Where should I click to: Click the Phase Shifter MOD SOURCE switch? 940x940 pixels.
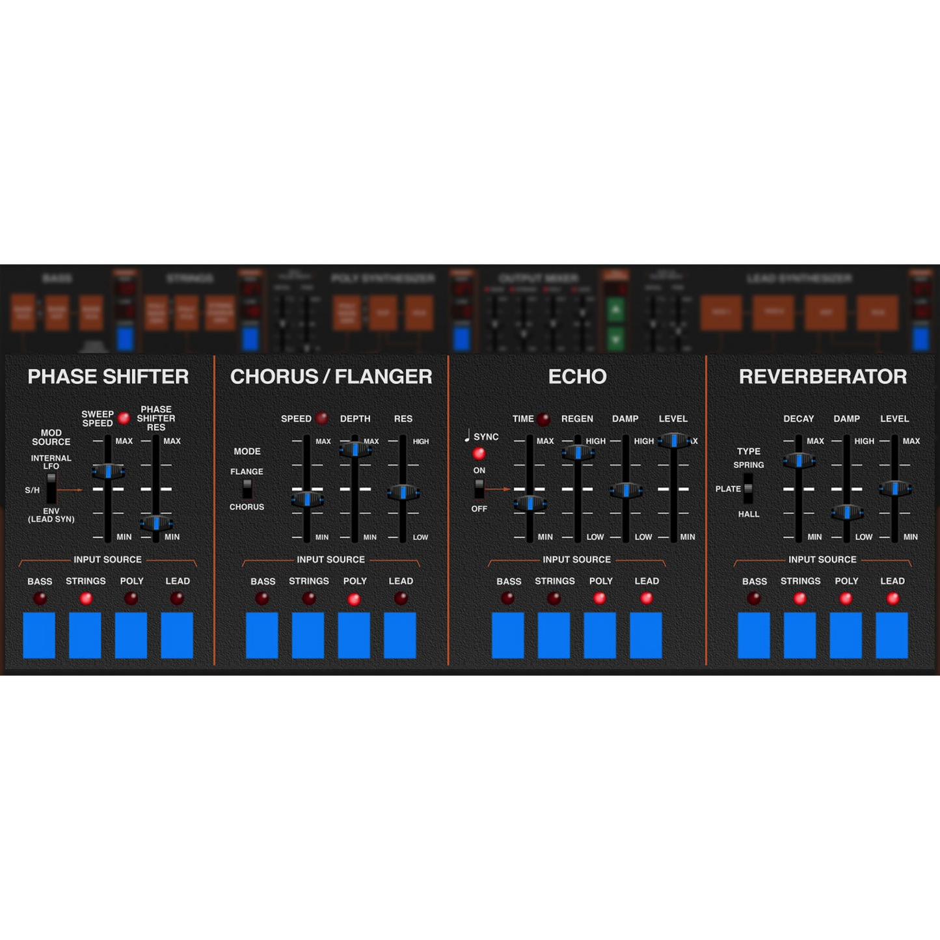click(51, 489)
